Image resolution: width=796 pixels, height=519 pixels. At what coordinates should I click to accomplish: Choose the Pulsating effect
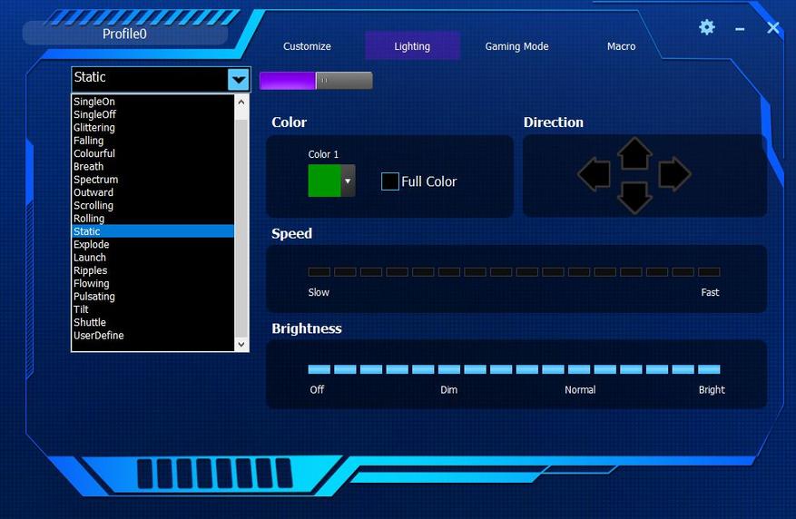pyautogui.click(x=153, y=297)
